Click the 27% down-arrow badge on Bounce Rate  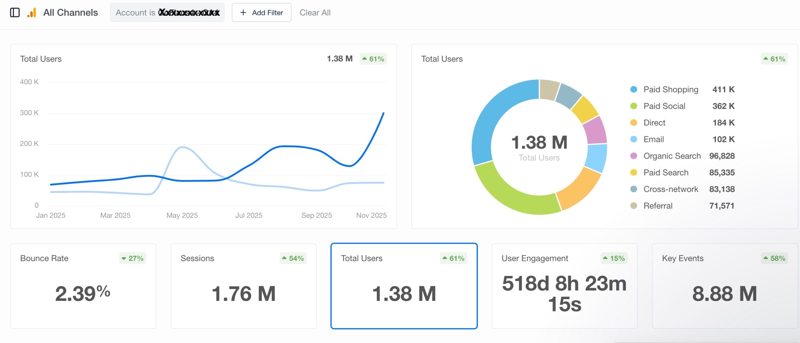pos(132,258)
